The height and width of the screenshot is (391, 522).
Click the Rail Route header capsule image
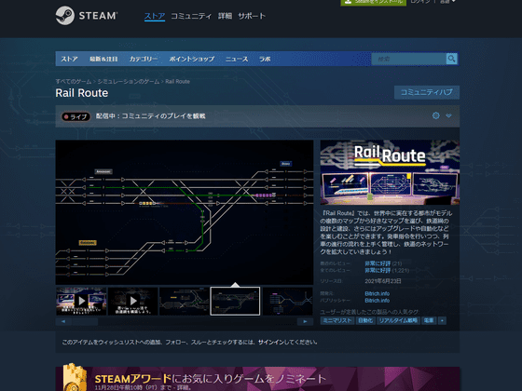[390, 172]
